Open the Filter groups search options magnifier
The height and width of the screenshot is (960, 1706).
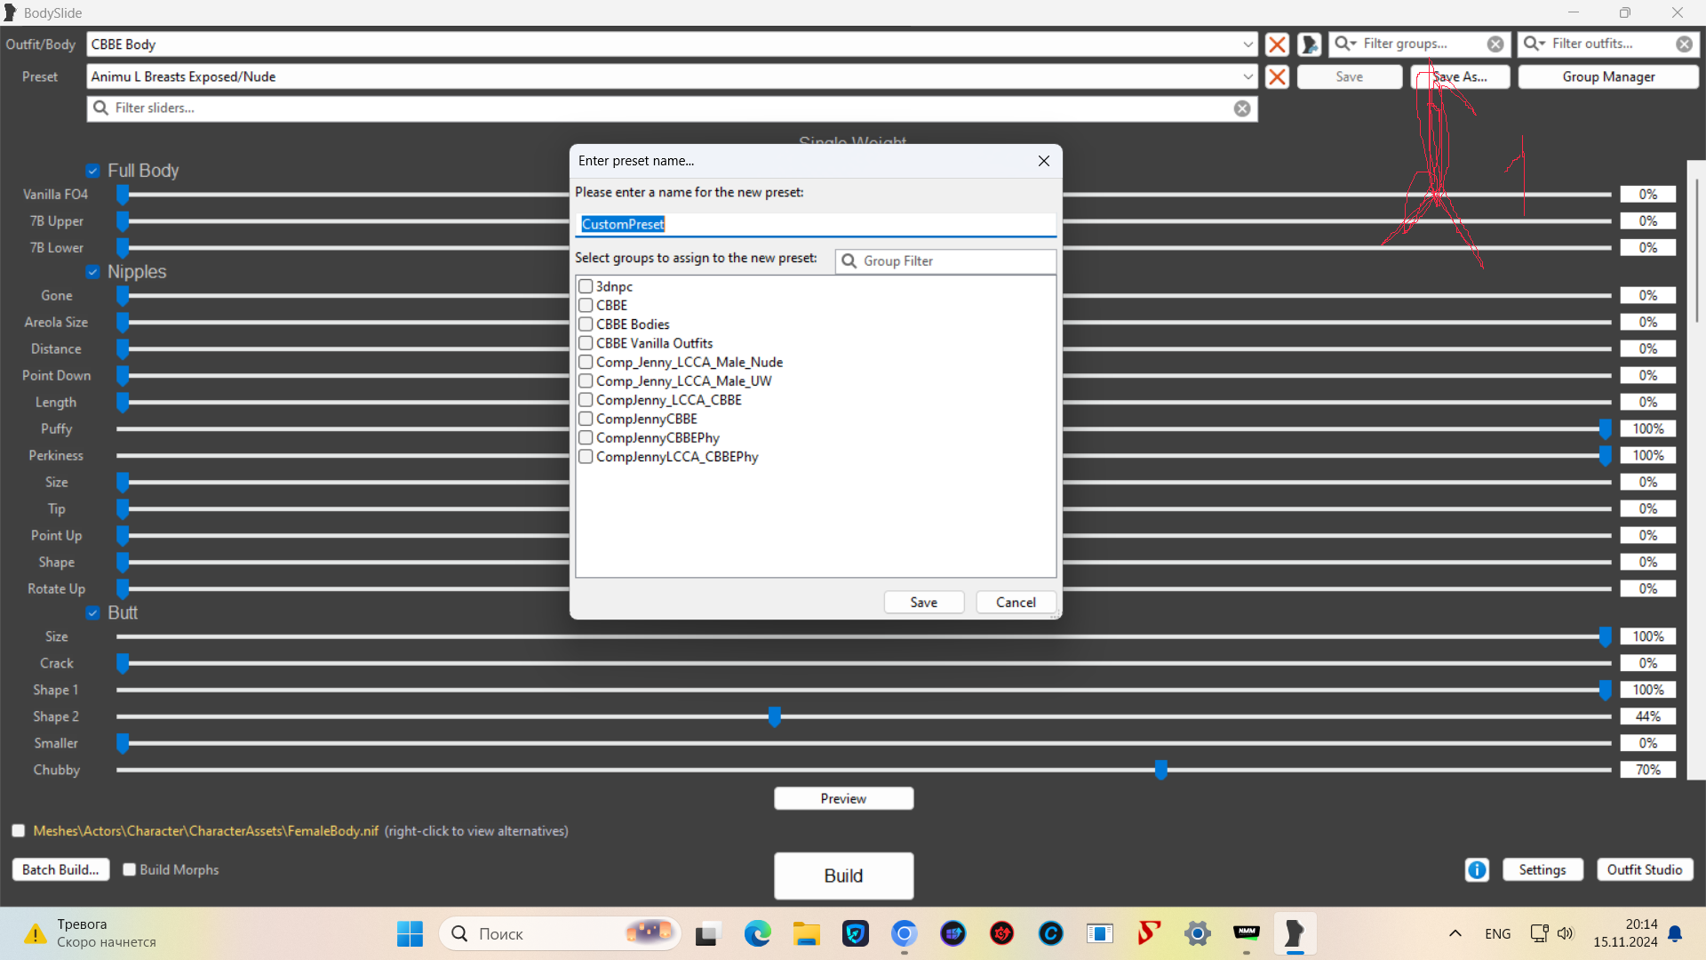(1345, 44)
